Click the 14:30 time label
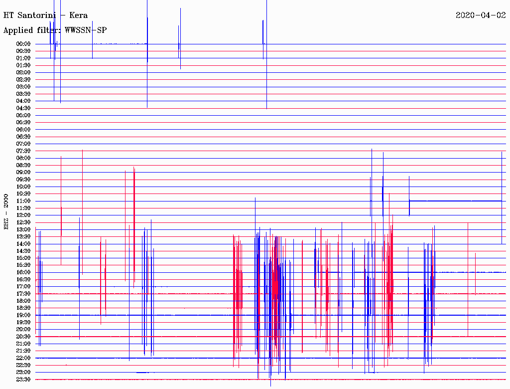510x389 pixels. [23, 251]
